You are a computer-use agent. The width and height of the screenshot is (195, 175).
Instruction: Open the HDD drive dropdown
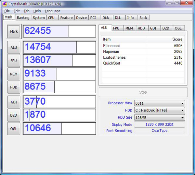click(160, 110)
